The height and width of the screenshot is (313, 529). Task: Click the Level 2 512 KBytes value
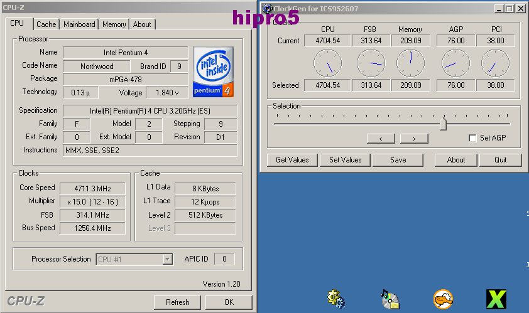coord(205,215)
